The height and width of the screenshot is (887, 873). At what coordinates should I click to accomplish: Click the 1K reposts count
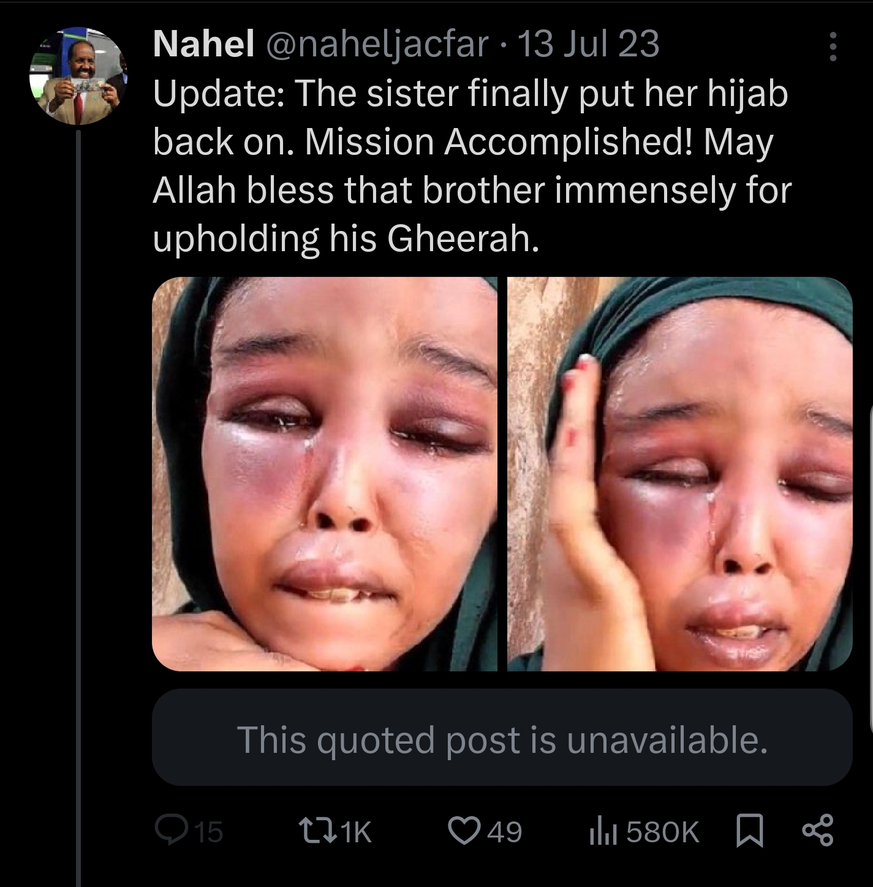coord(357,832)
